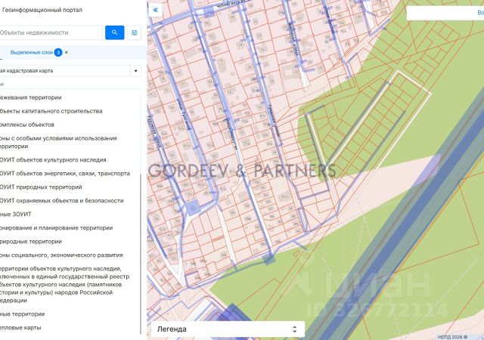
Task: Click the layer list vertical scrollbar
Action: click(141, 254)
